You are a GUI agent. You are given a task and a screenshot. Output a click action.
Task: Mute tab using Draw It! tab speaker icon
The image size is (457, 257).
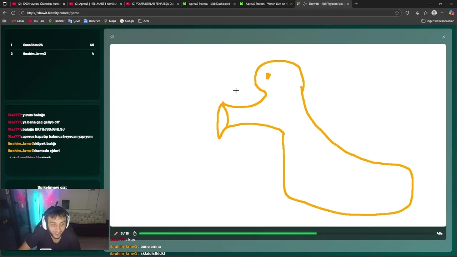pos(304,4)
